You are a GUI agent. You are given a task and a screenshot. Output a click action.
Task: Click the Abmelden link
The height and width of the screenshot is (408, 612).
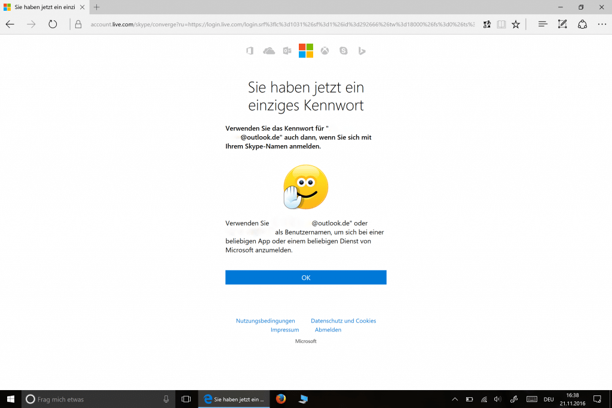(328, 330)
